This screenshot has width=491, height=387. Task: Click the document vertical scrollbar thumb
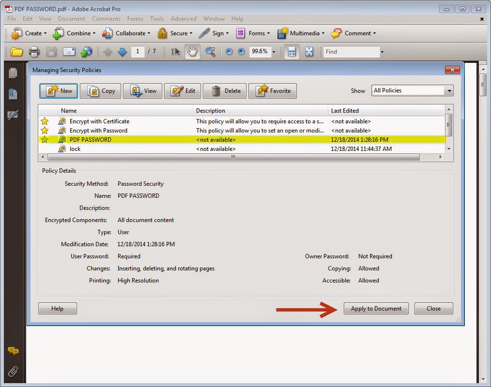point(483,85)
